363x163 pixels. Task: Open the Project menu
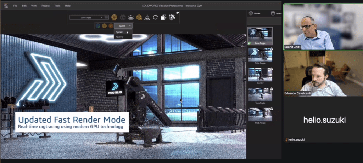click(x=45, y=6)
